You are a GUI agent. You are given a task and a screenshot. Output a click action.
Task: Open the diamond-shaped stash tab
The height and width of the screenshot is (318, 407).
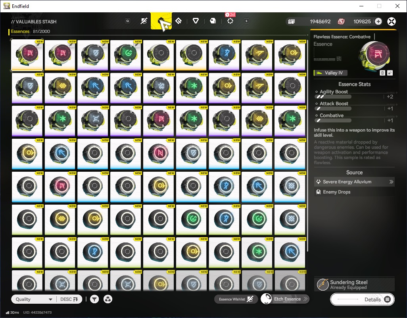click(x=179, y=21)
